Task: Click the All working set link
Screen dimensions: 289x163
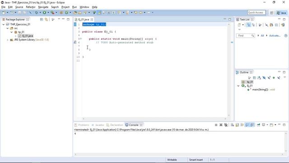Action: (262, 35)
